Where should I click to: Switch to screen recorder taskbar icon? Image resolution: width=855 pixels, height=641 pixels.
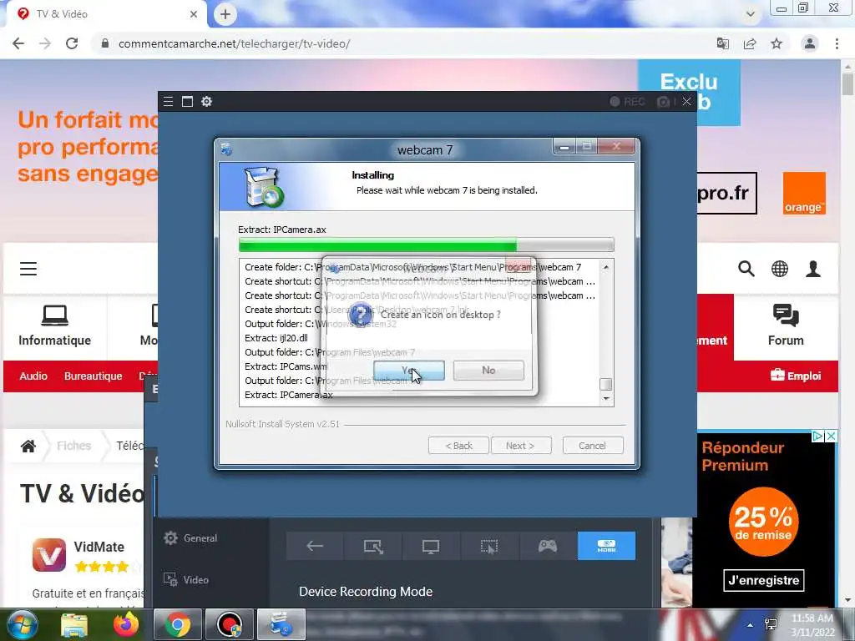coord(230,624)
